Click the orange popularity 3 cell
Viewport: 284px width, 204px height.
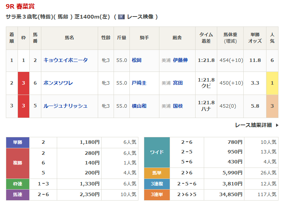pyautogui.click(x=272, y=106)
